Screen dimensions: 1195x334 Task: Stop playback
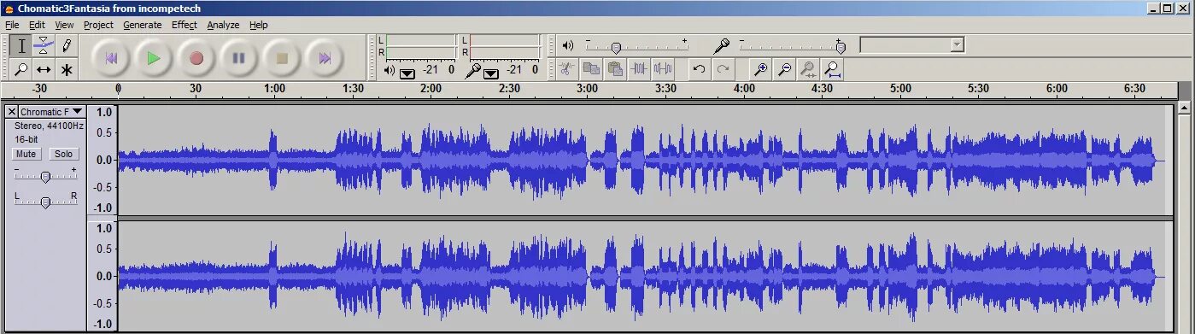(282, 58)
